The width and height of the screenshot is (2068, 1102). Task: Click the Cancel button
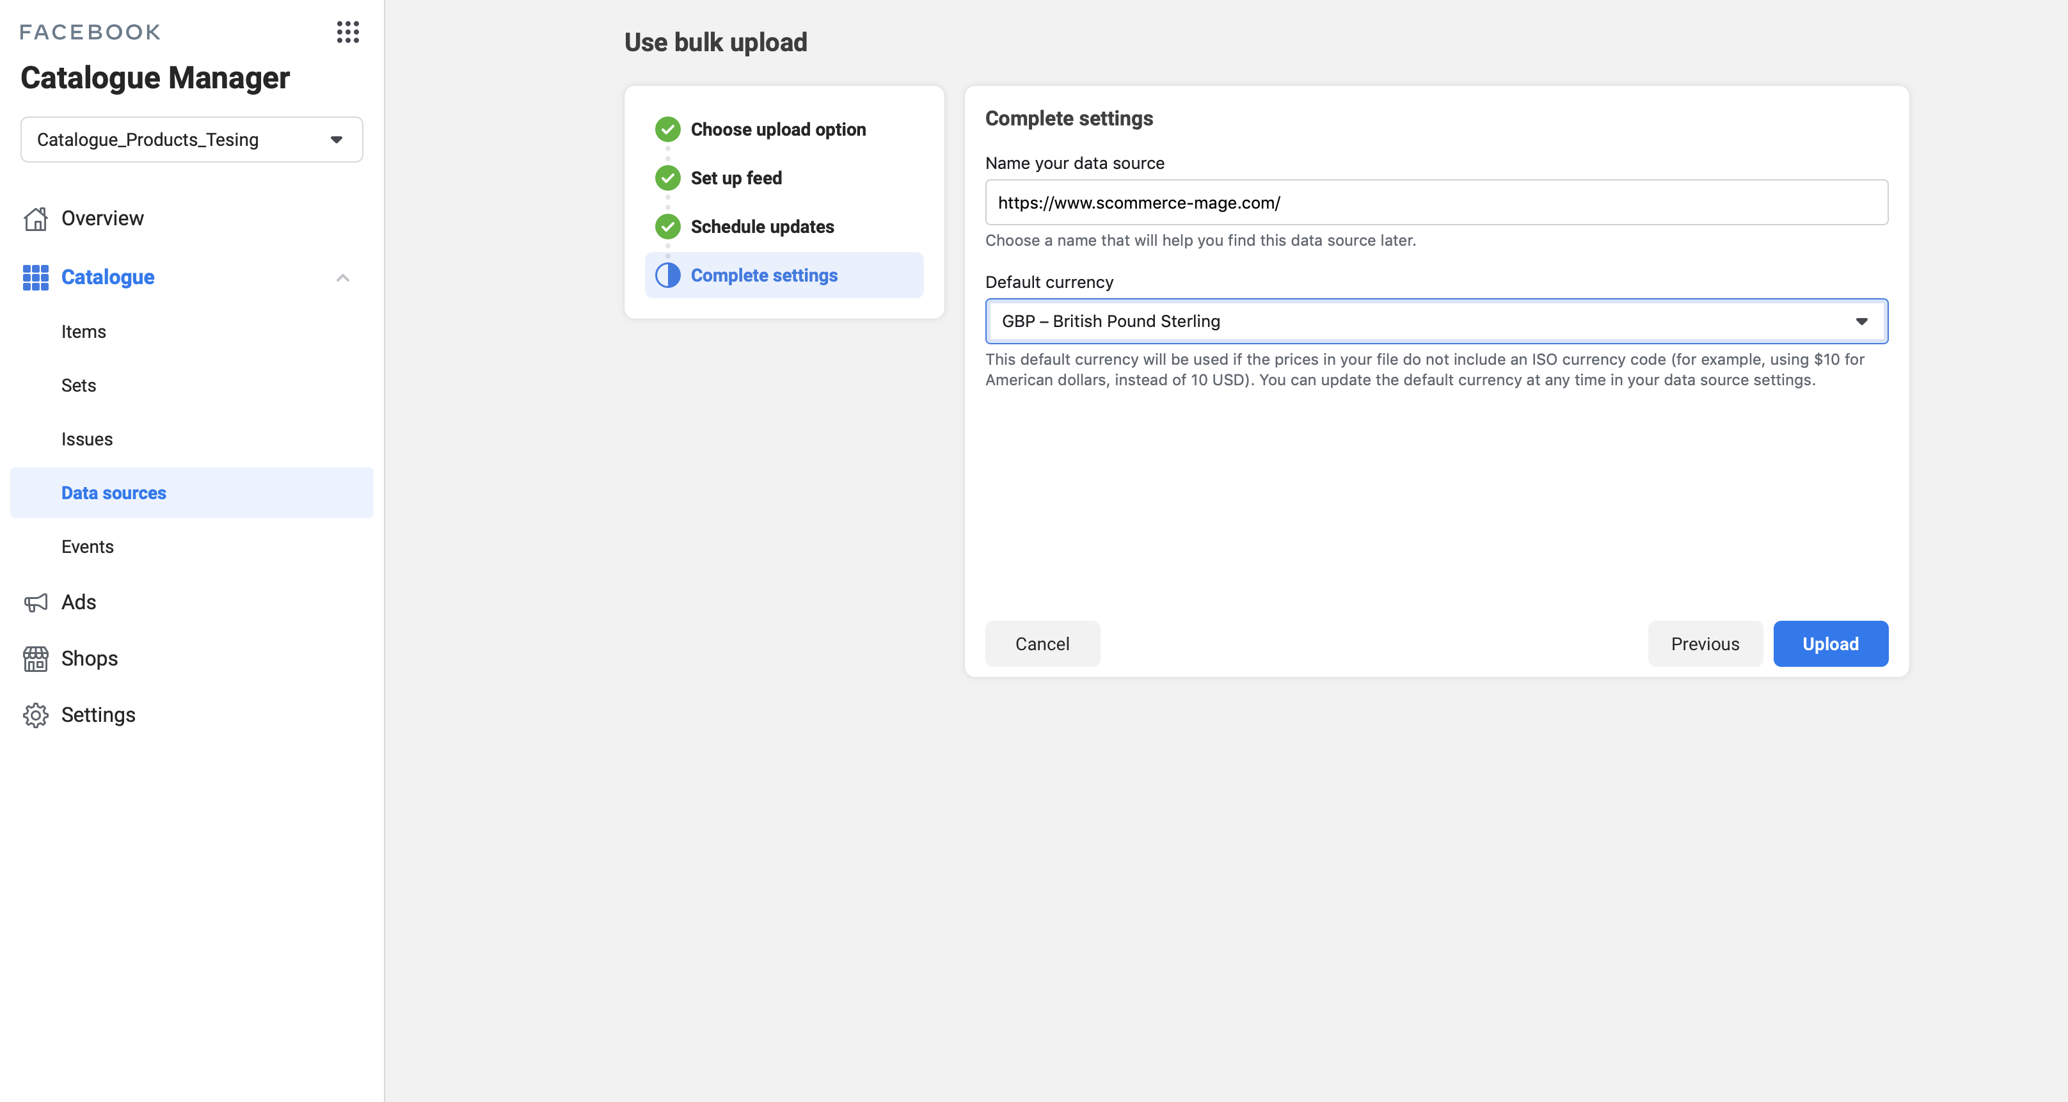point(1042,643)
